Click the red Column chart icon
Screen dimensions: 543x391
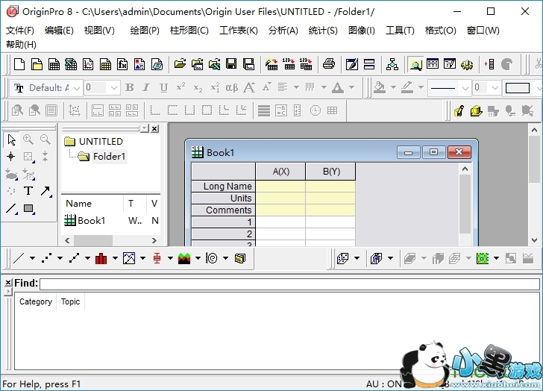(x=101, y=258)
